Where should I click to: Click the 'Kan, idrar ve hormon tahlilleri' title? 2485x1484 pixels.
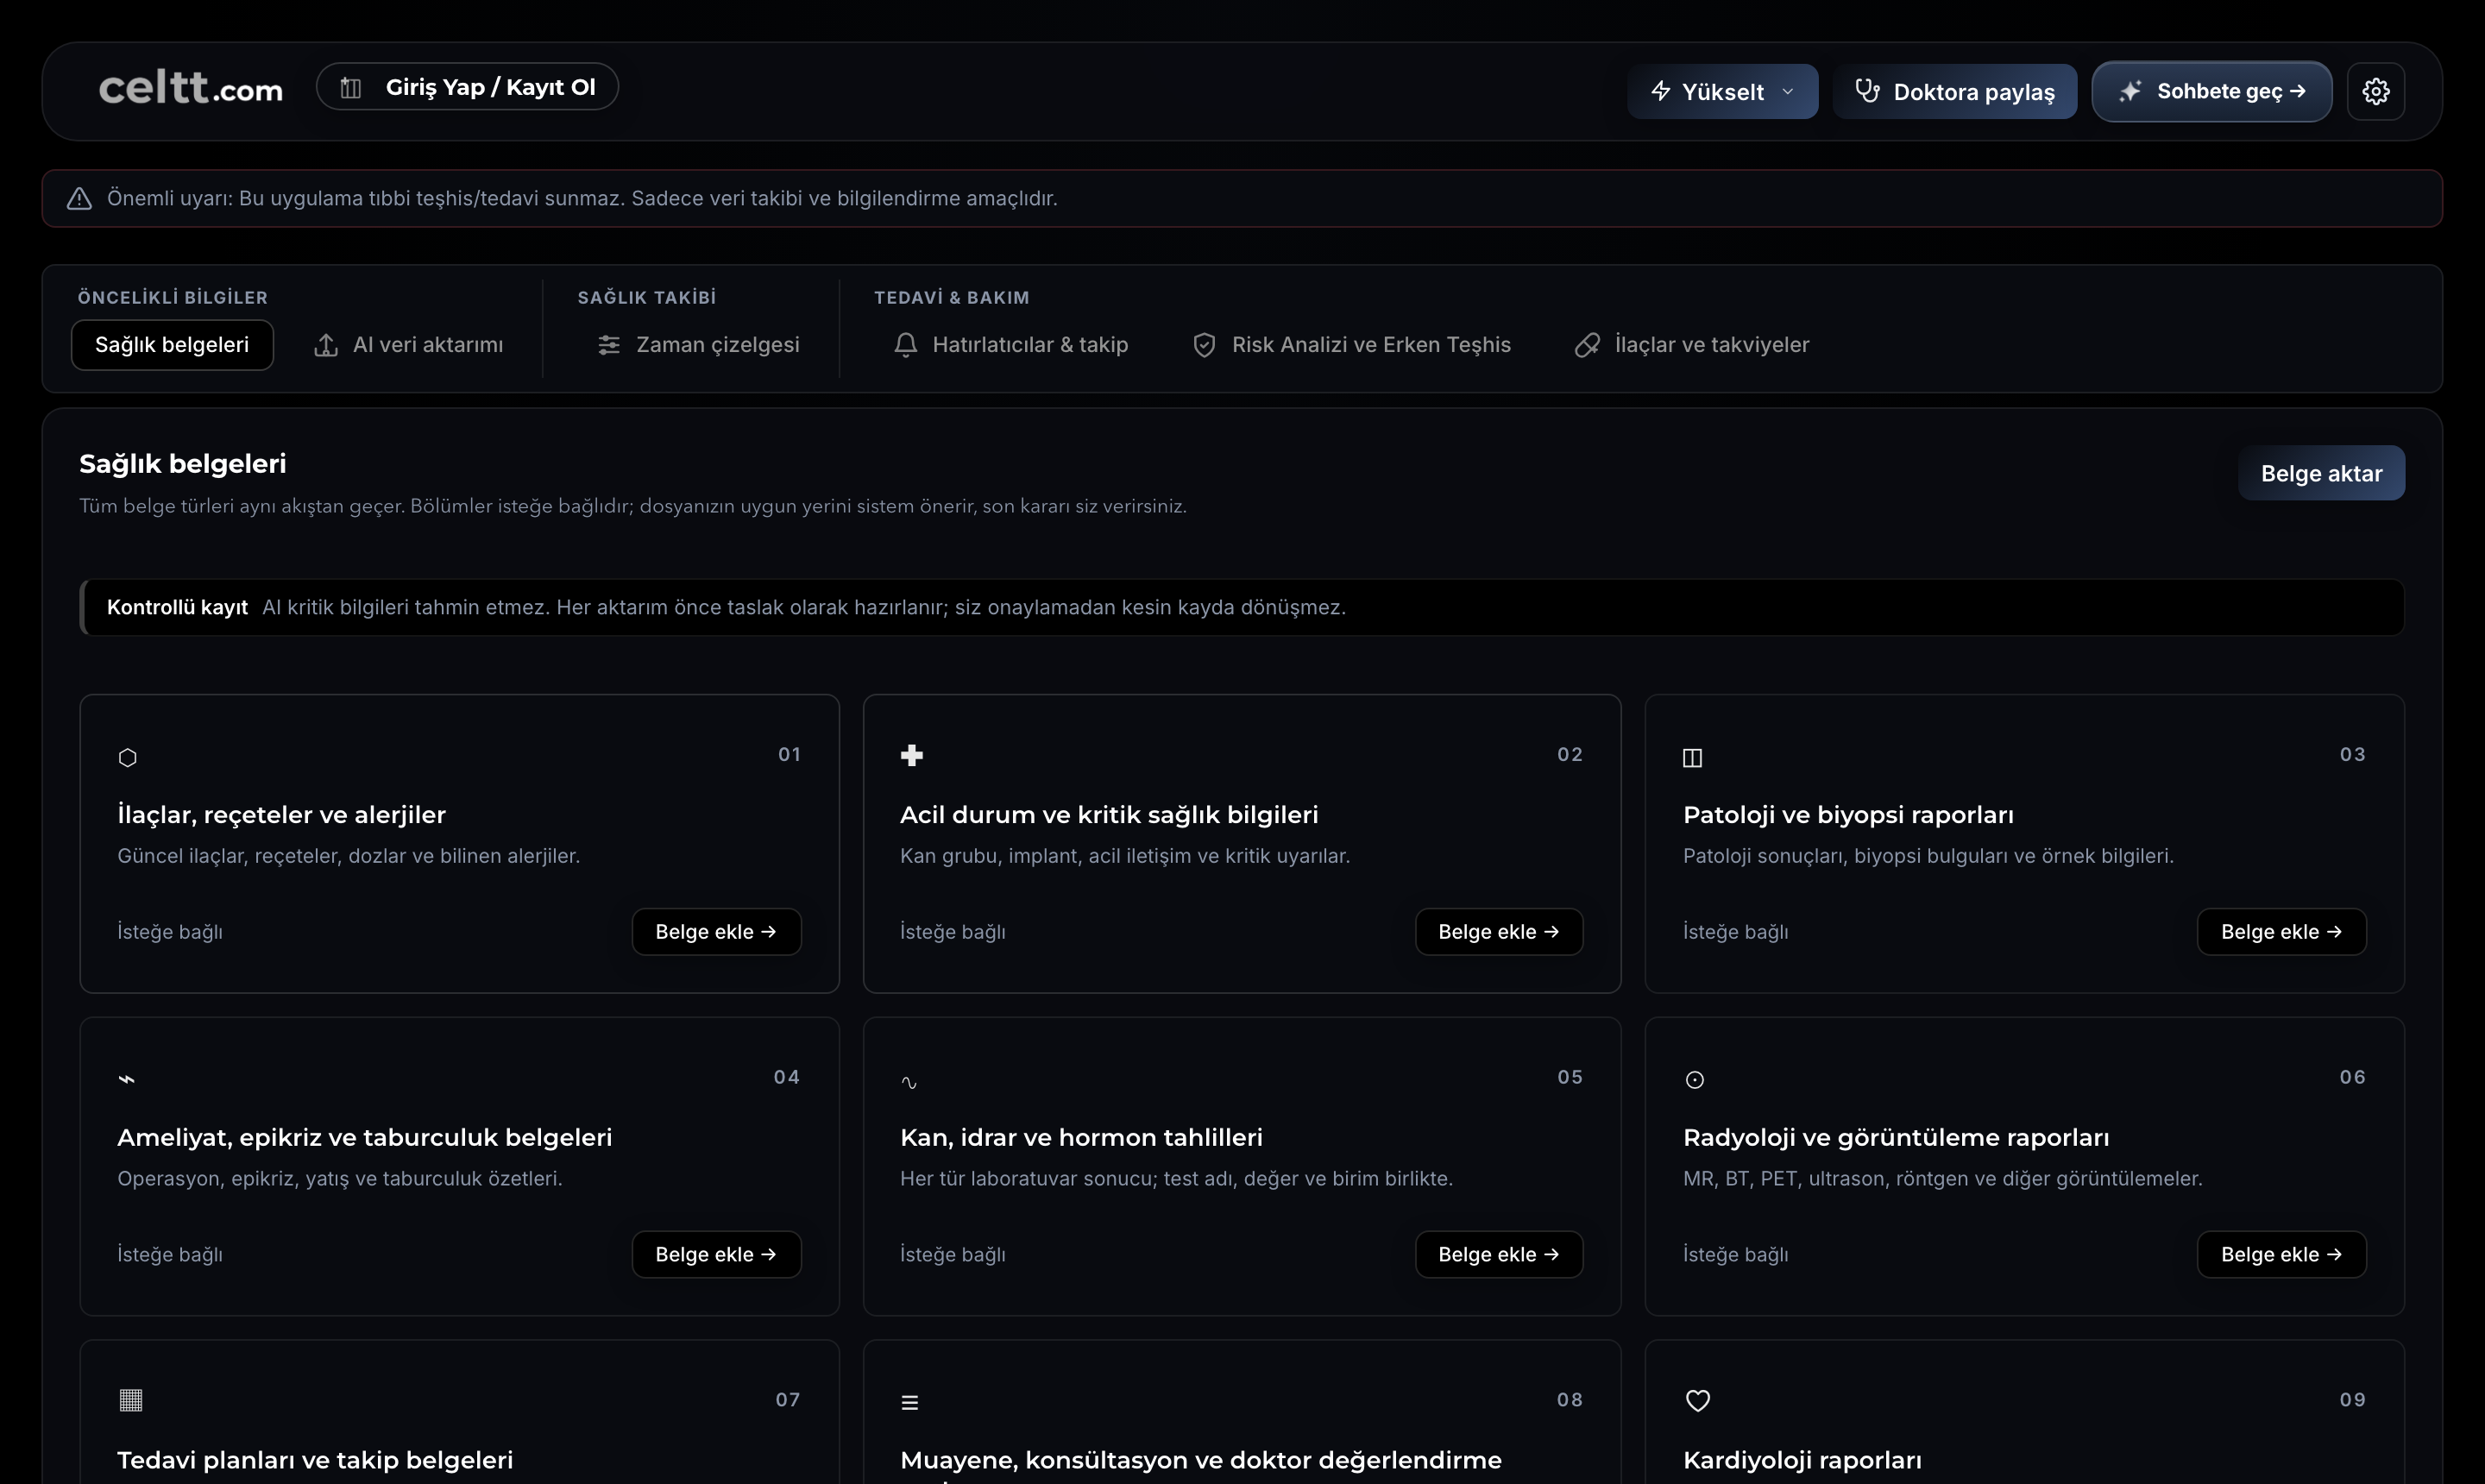1081,1137
